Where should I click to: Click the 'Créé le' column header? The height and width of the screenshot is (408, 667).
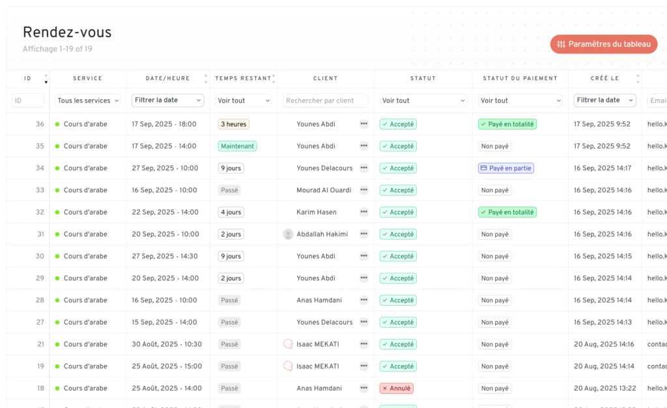[604, 78]
